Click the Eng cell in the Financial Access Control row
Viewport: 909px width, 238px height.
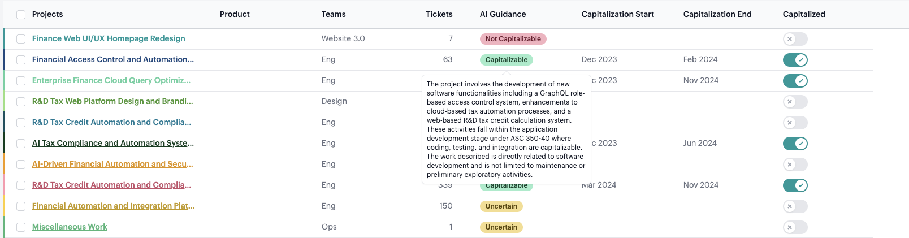pos(328,59)
